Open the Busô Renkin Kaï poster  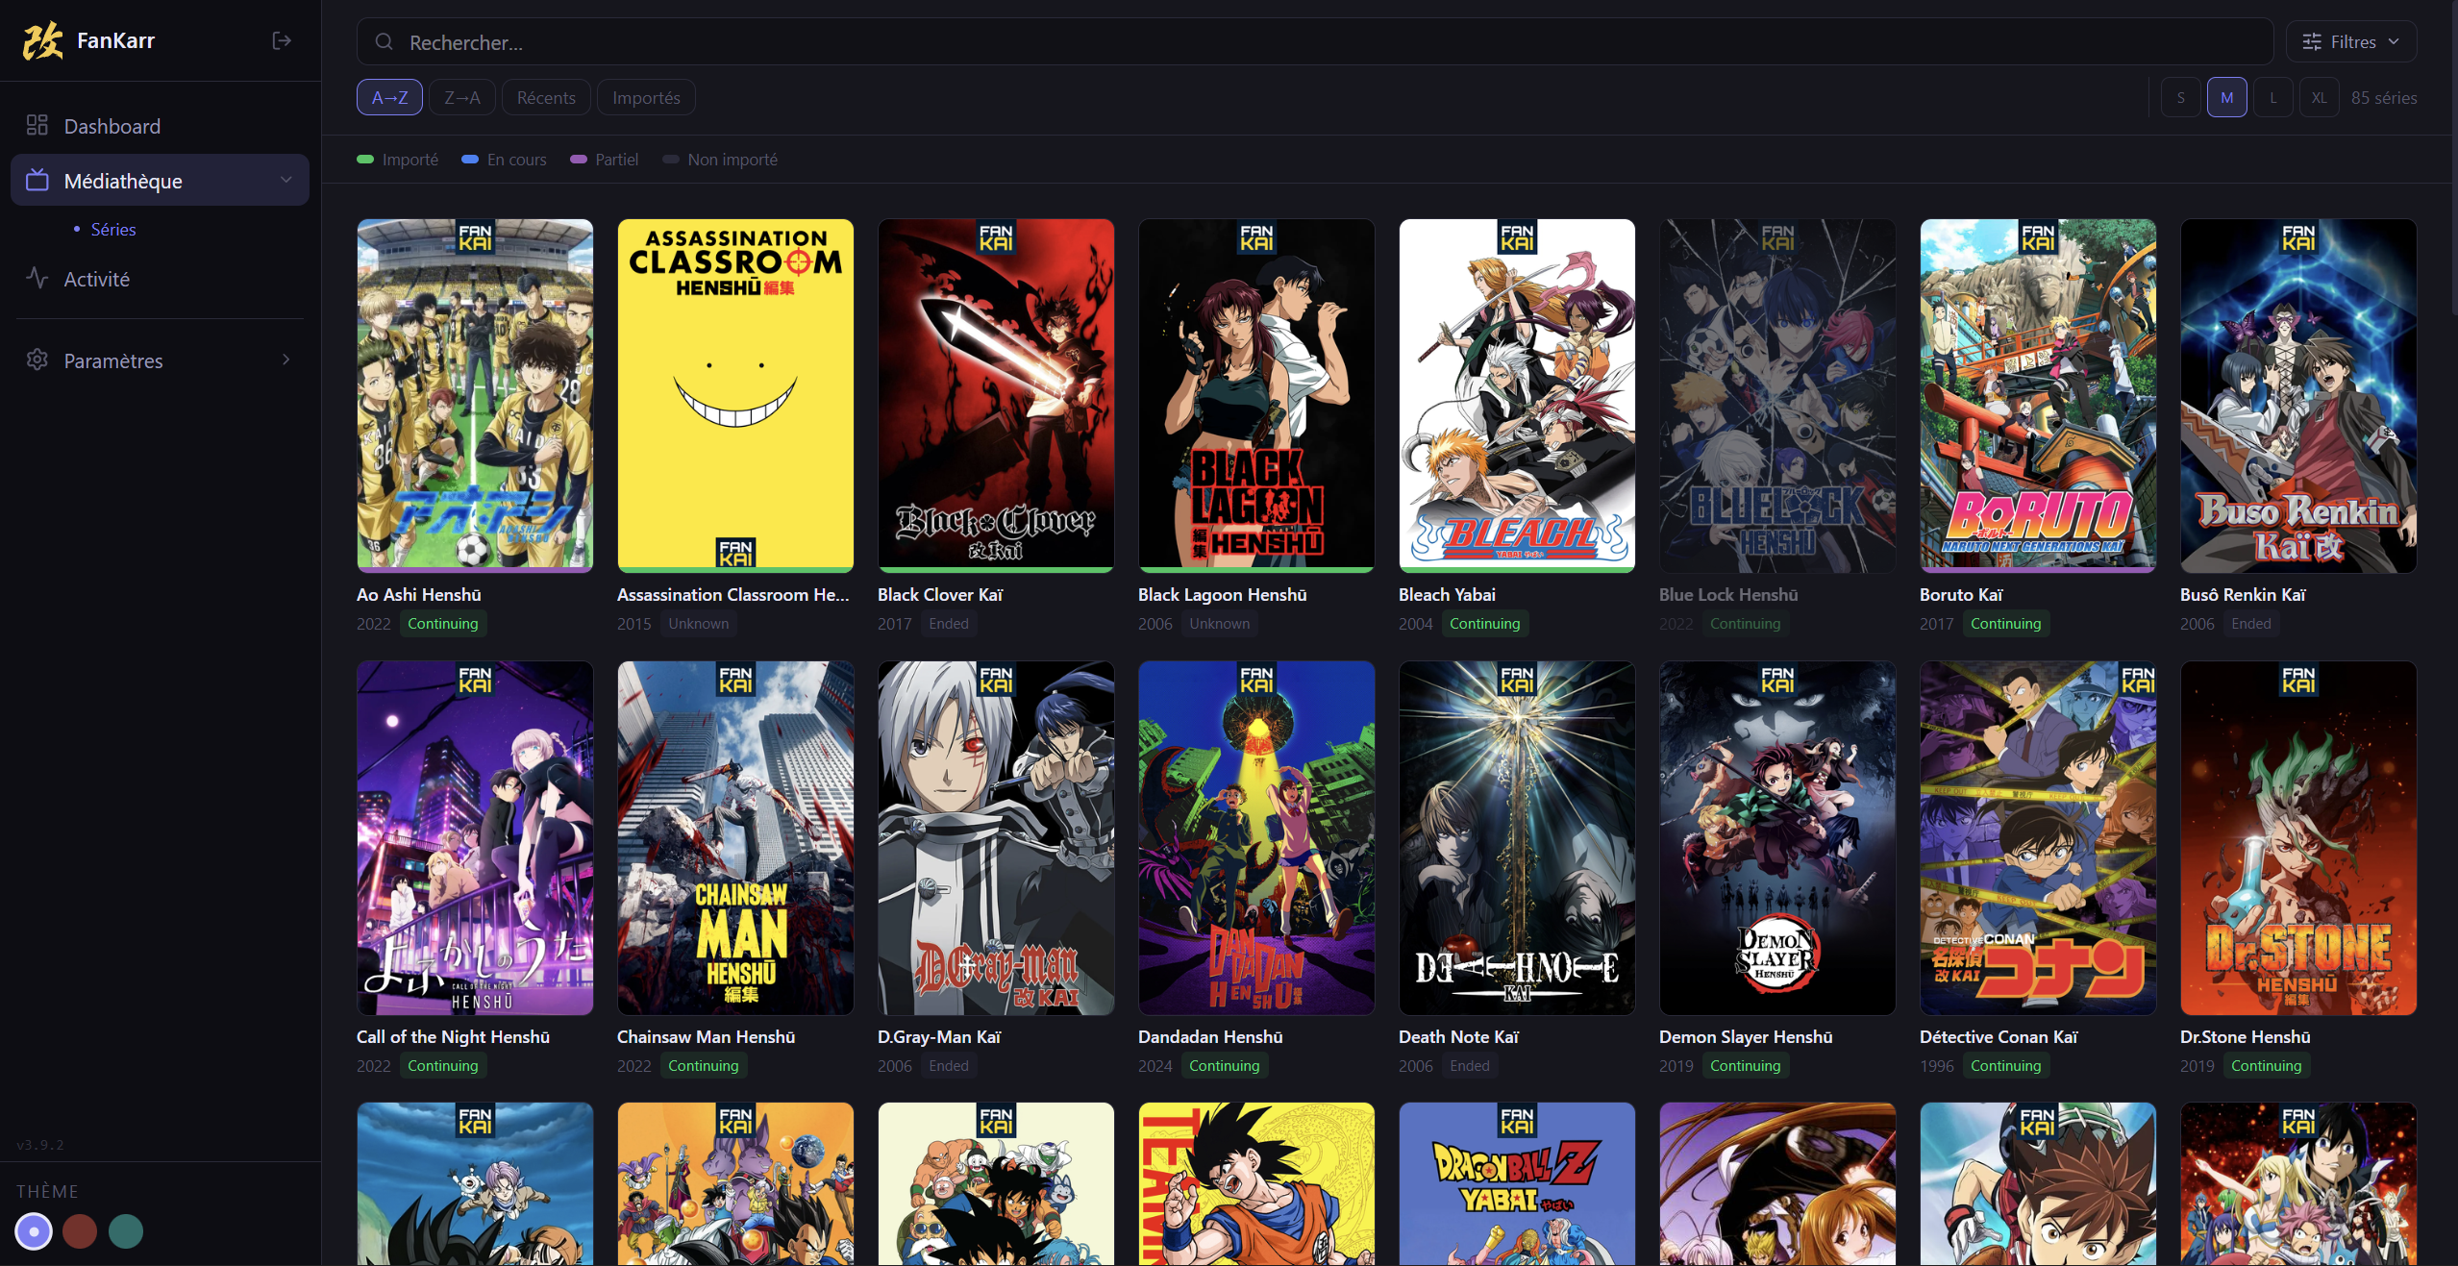point(2298,395)
